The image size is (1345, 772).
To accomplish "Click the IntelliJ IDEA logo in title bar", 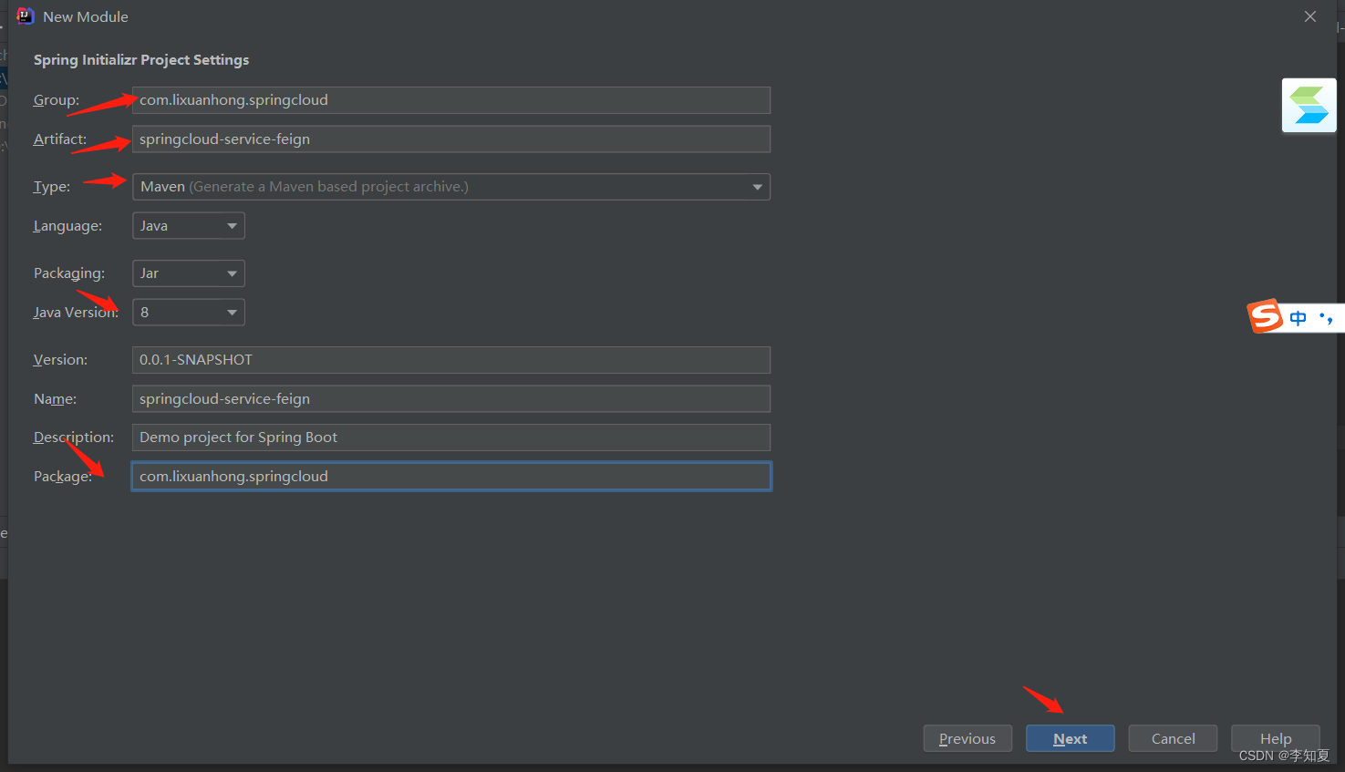I will point(25,16).
